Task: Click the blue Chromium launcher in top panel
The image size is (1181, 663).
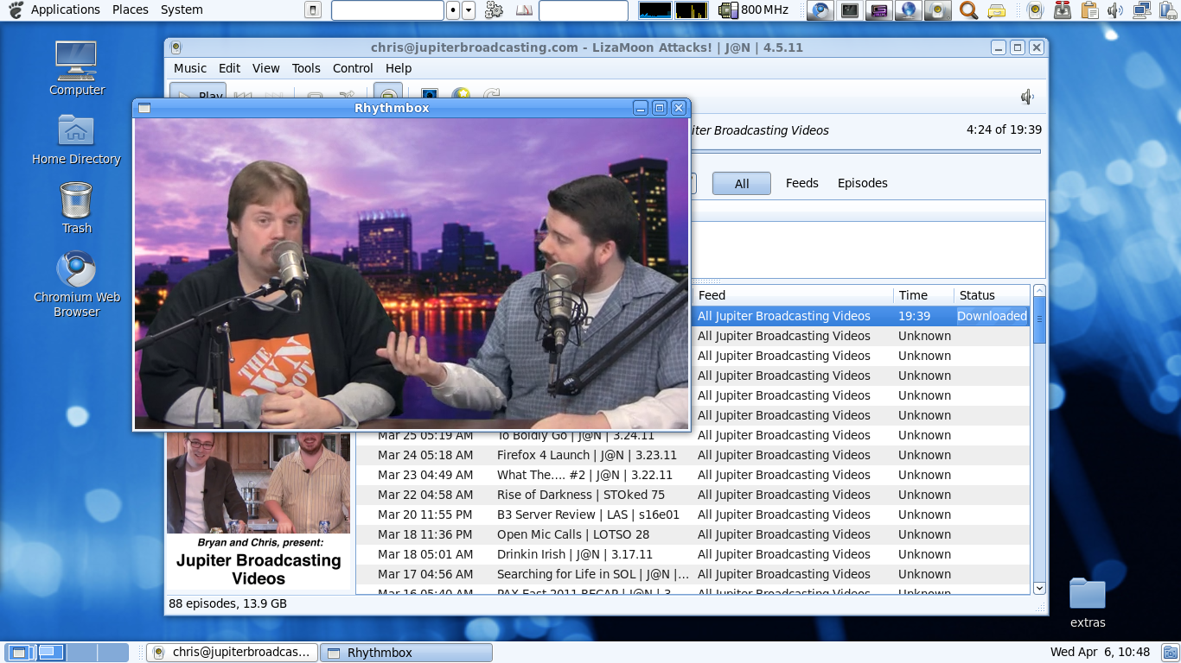Action: [820, 10]
